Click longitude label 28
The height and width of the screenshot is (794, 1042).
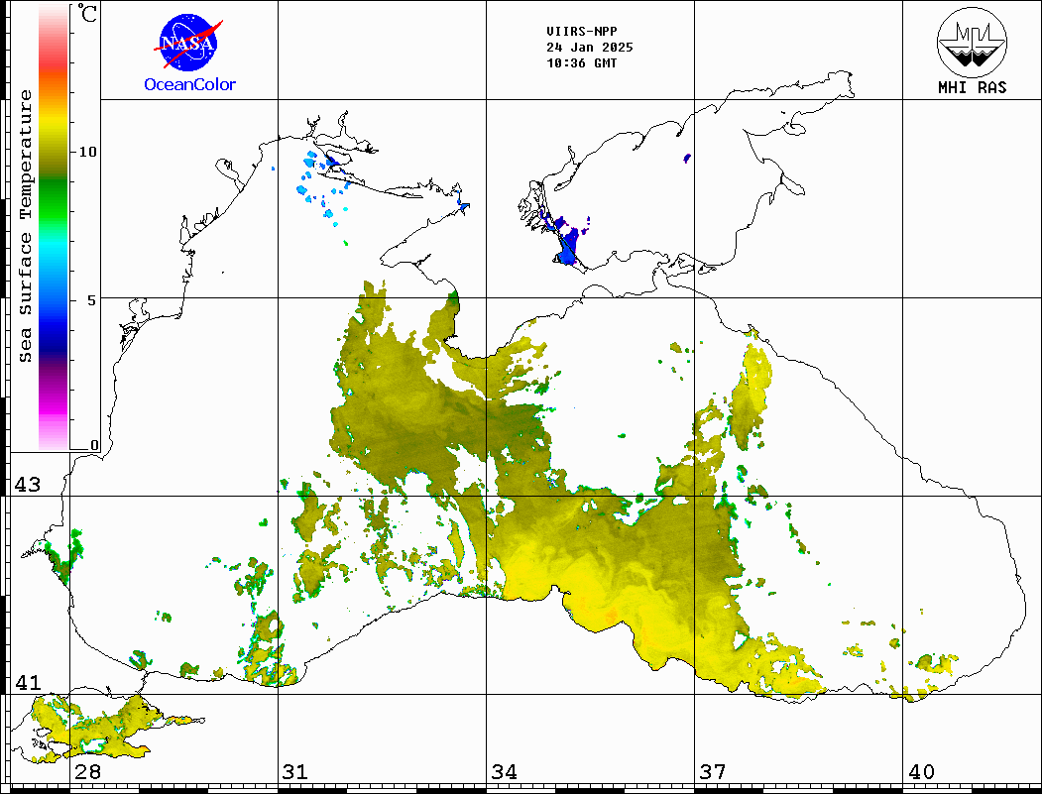(87, 771)
